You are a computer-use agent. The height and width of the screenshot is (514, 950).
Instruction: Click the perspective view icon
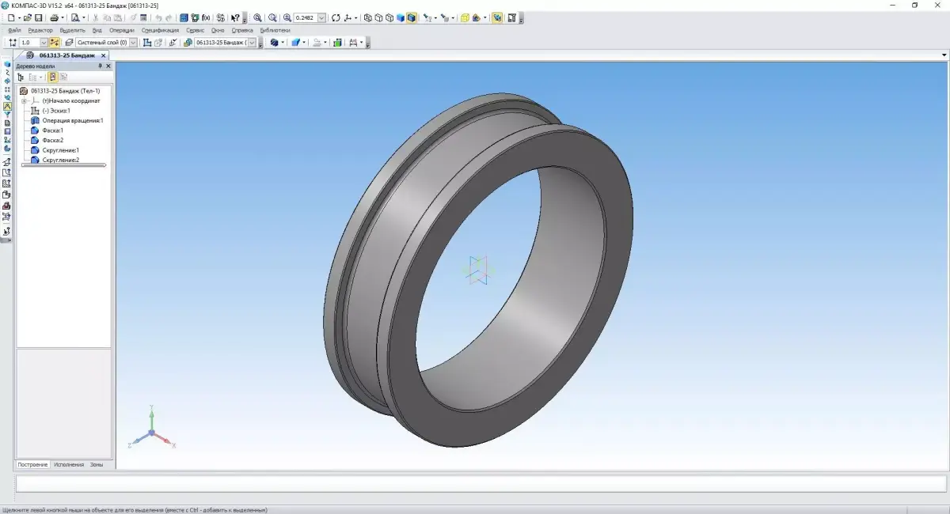pos(465,17)
